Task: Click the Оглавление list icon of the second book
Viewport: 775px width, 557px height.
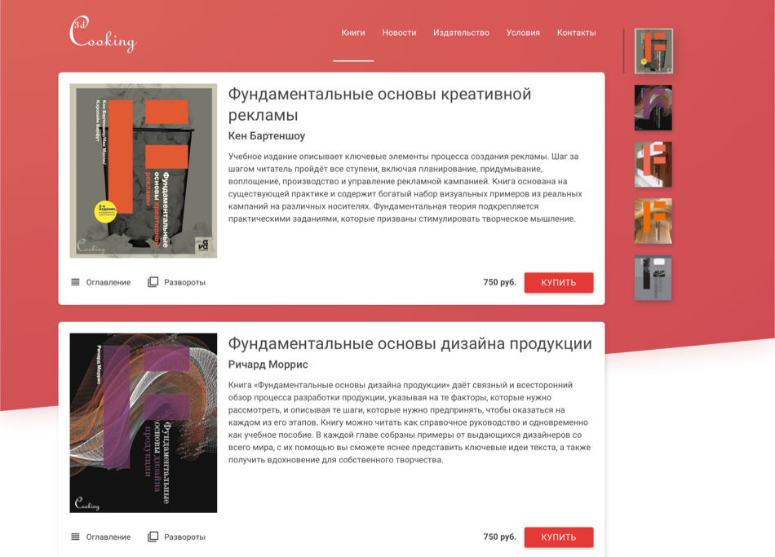Action: point(75,537)
